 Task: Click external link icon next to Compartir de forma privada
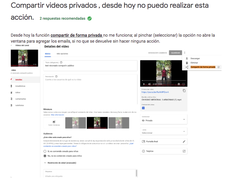[x=219, y=67]
